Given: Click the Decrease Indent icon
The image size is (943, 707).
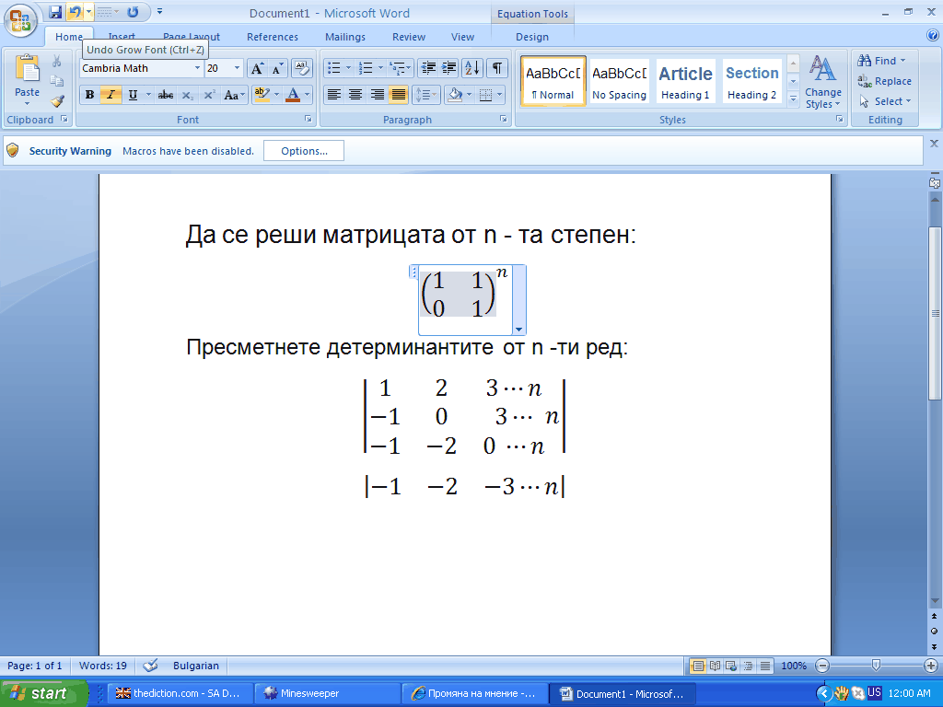Looking at the screenshot, I should (x=428, y=68).
